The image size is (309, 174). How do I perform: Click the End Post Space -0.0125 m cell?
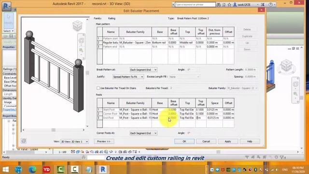(214, 118)
